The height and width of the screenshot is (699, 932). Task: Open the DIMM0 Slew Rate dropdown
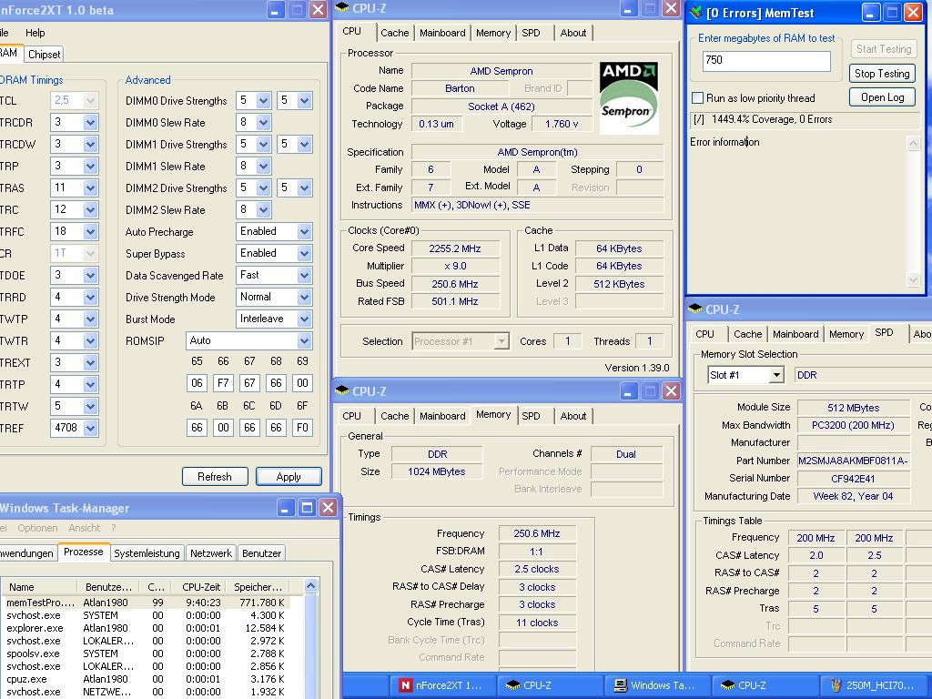[263, 123]
